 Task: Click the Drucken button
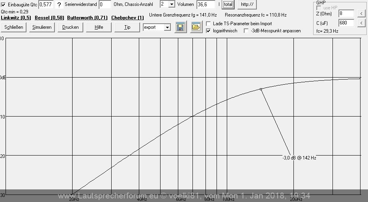pos(71,27)
